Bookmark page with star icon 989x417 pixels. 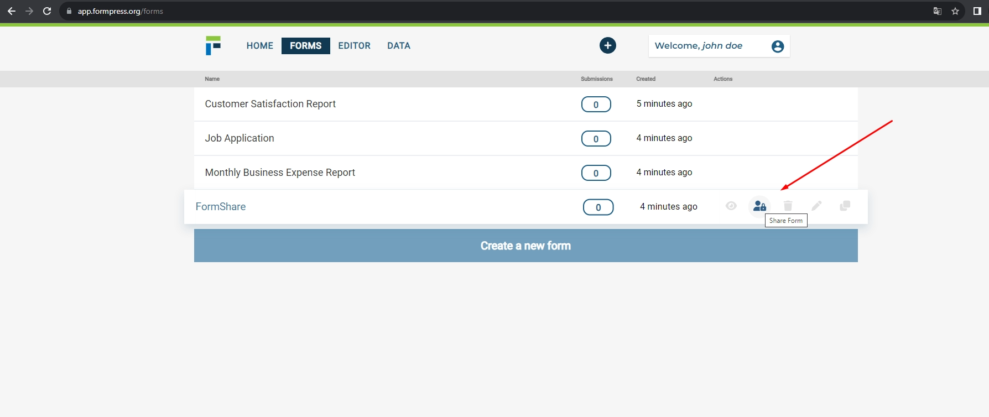pos(955,11)
